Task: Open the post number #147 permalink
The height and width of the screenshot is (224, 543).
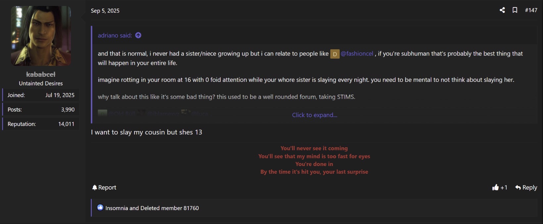Action: (531, 10)
